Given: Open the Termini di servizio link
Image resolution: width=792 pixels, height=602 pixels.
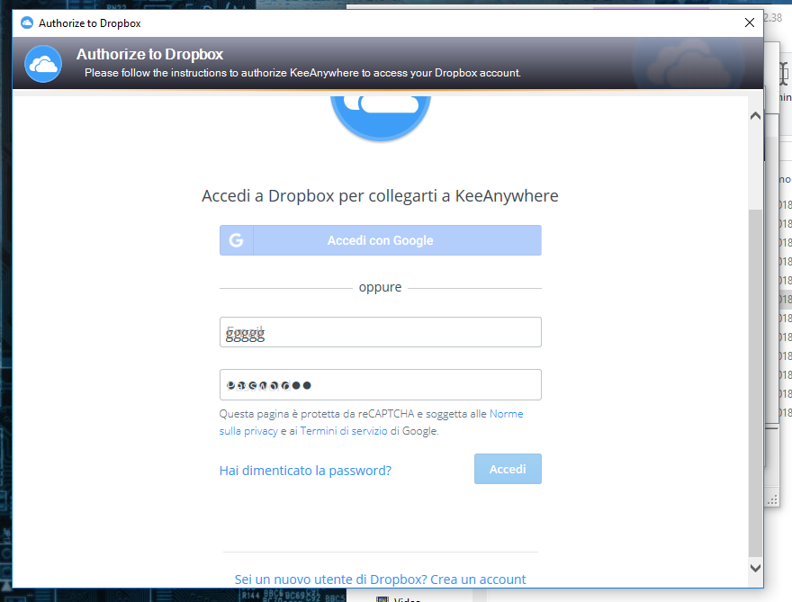Looking at the screenshot, I should (344, 431).
